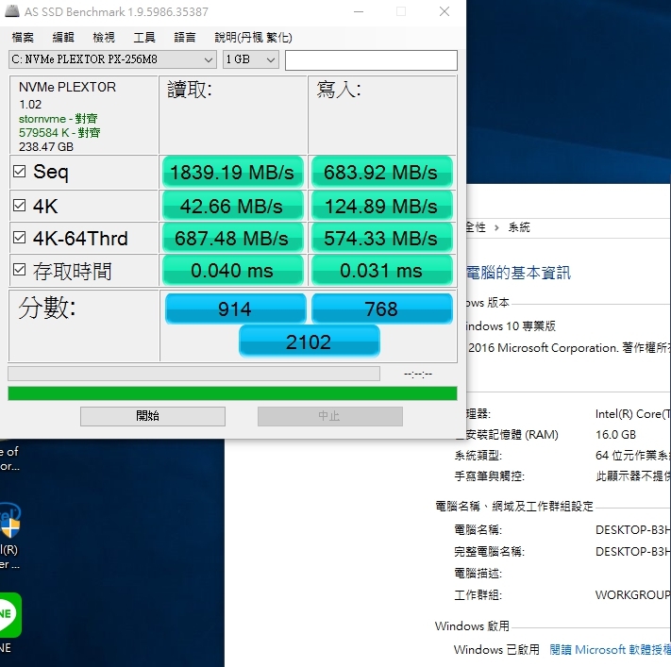Minimize the AS SSD Benchmark window
671x667 pixels.
click(x=359, y=11)
